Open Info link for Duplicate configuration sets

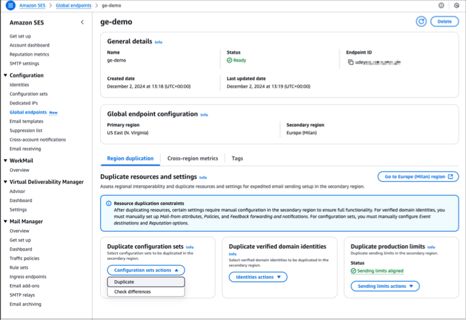click(x=190, y=247)
